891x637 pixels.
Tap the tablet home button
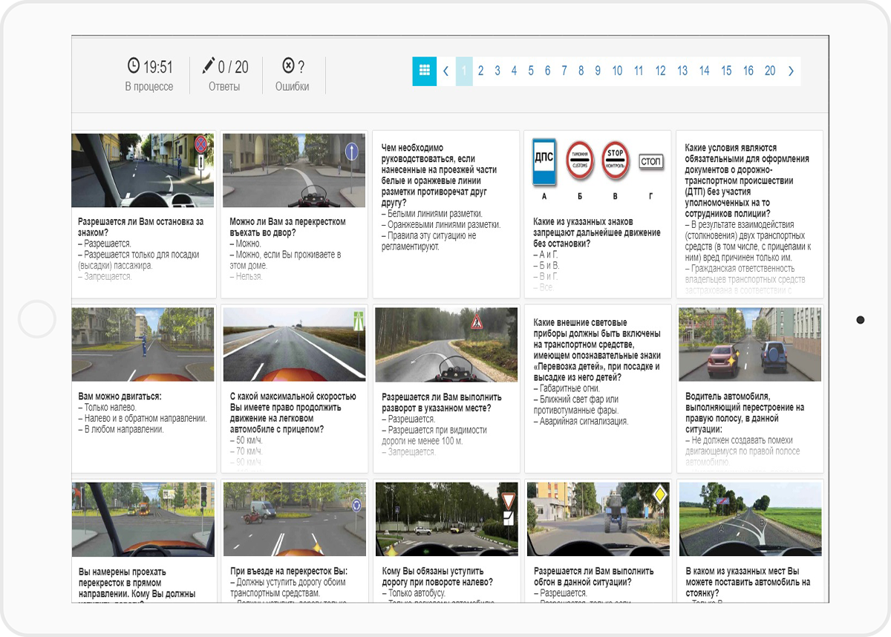click(37, 319)
